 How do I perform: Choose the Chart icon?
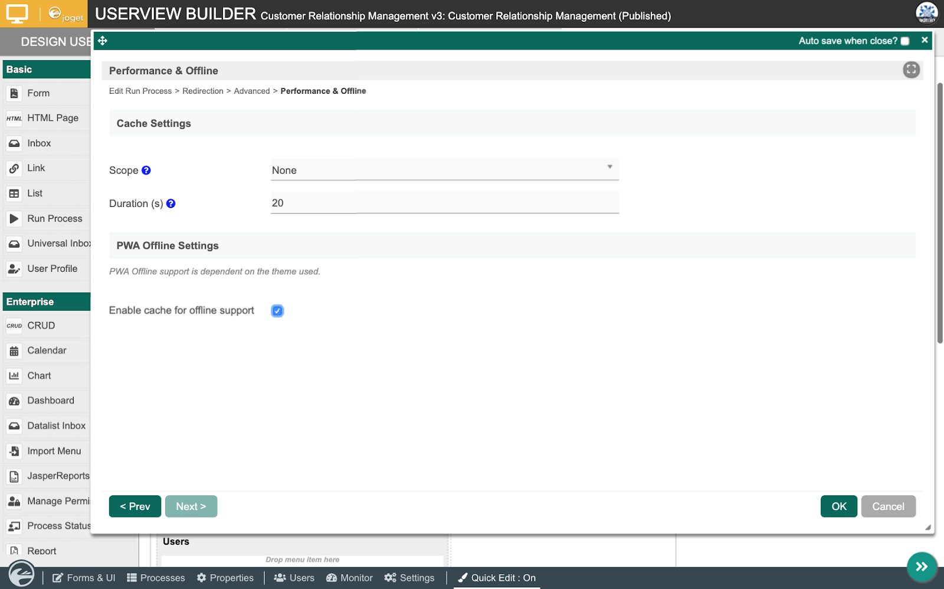tap(14, 376)
